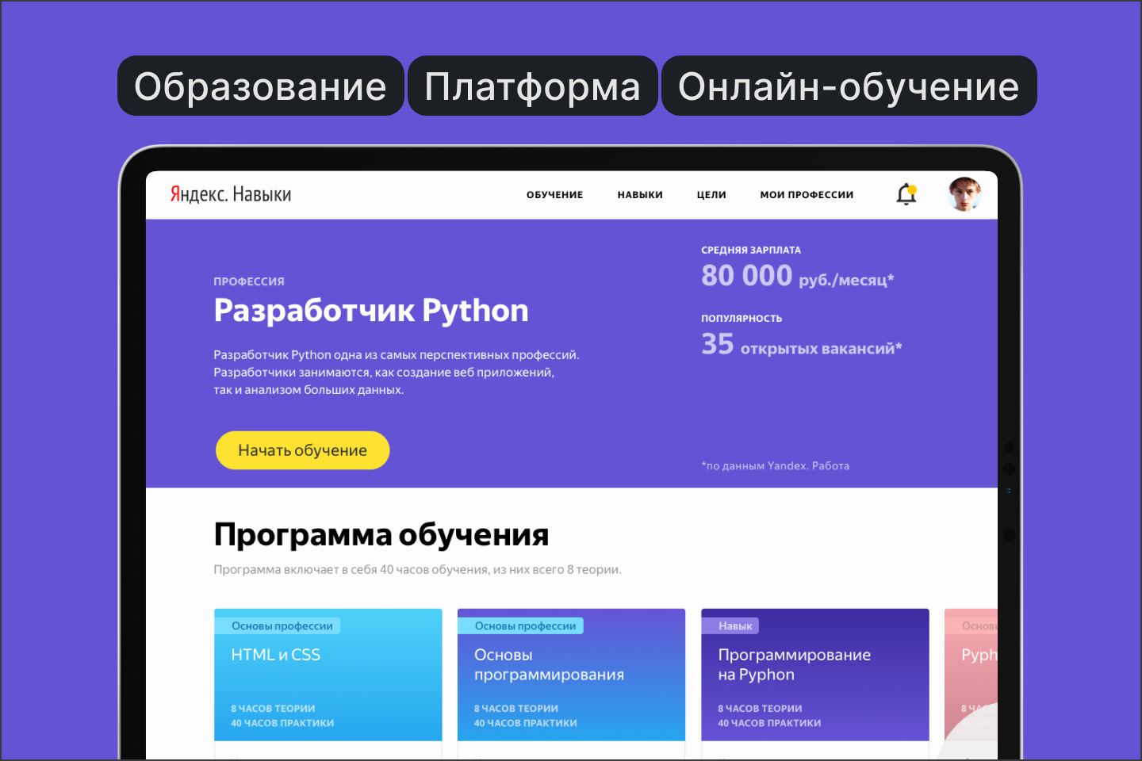This screenshot has width=1142, height=761.
Task: Open МОИ ПРОФЕССИИ in the navigation
Action: 807,194
